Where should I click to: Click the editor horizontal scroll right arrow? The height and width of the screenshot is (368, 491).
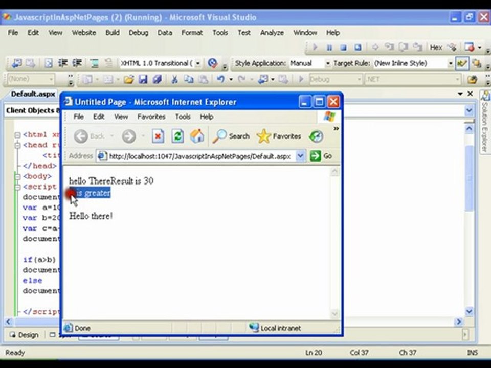point(459,321)
